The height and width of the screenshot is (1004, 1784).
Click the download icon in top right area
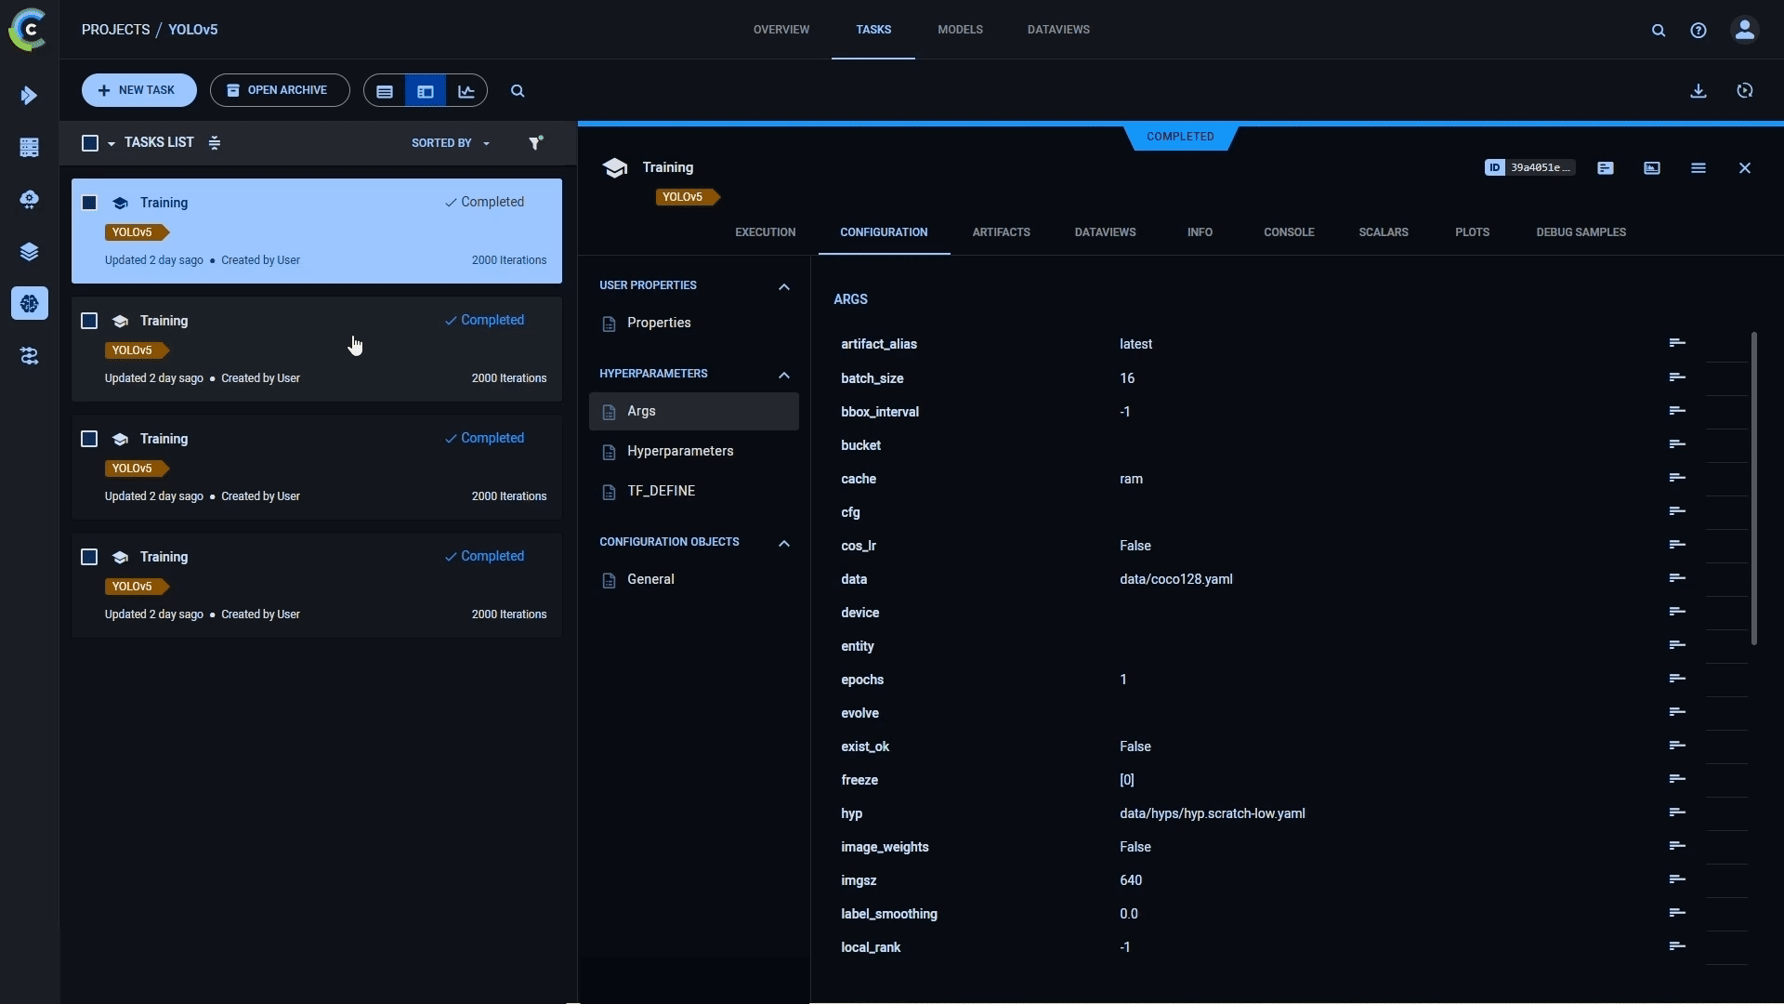pos(1699,91)
